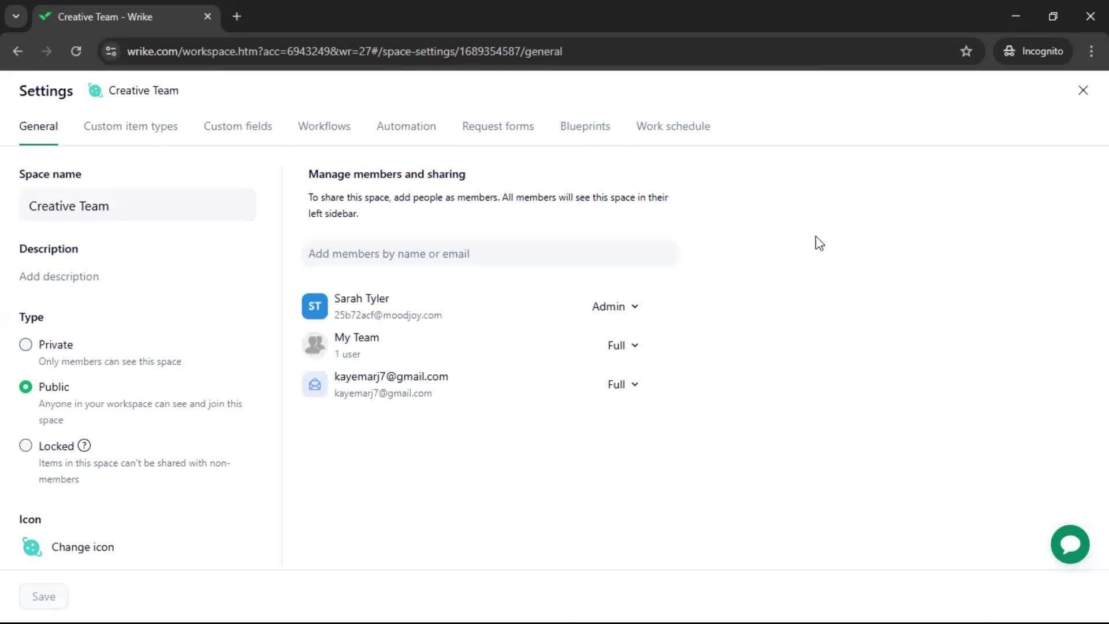Select the Private space type
Image resolution: width=1109 pixels, height=624 pixels.
[x=25, y=344]
